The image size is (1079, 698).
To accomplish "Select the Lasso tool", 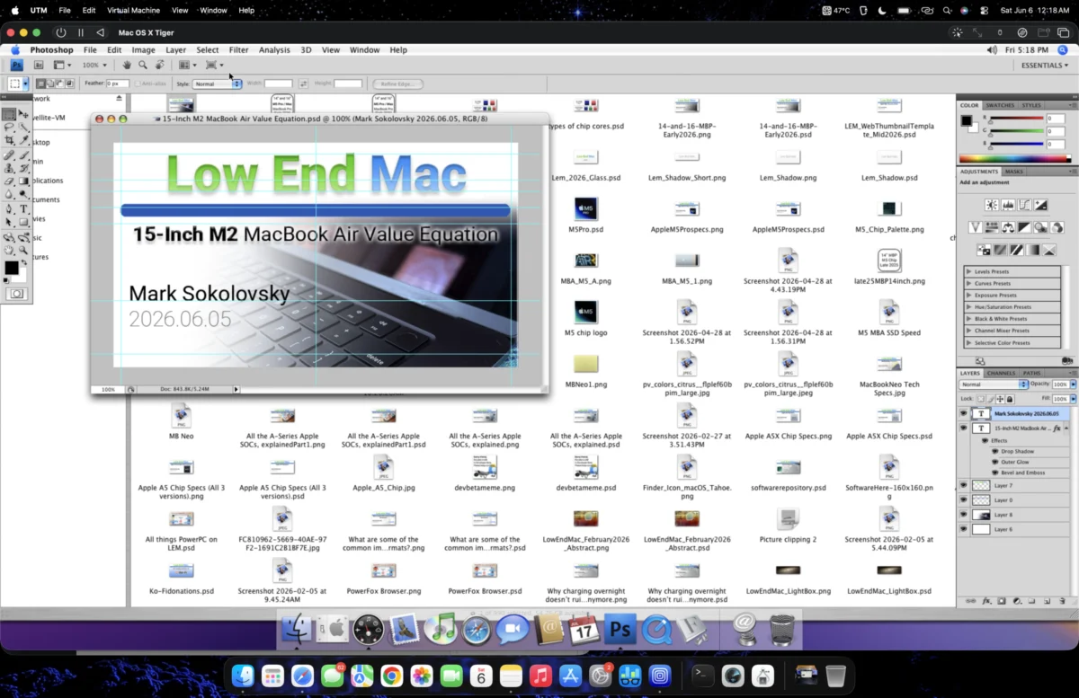I will click(9, 127).
